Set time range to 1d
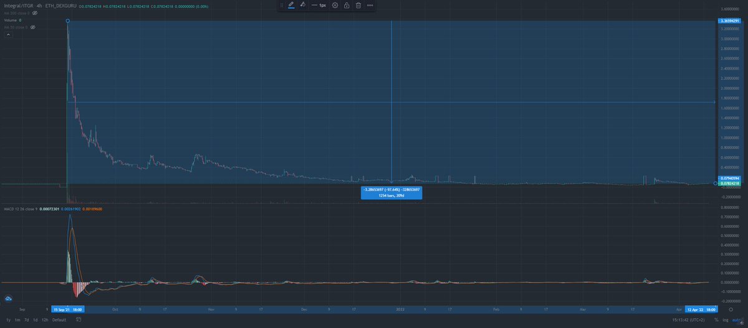Image resolution: width=748 pixels, height=328 pixels. point(35,320)
